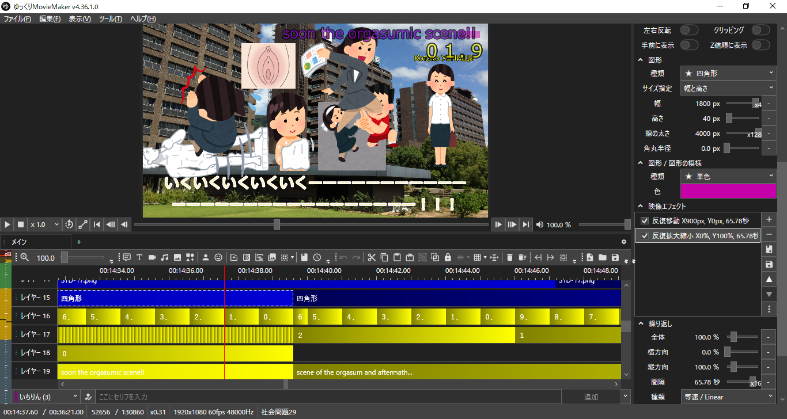This screenshot has height=419, width=787.
Task: Toggle the 左右反転 switch
Action: (x=689, y=30)
